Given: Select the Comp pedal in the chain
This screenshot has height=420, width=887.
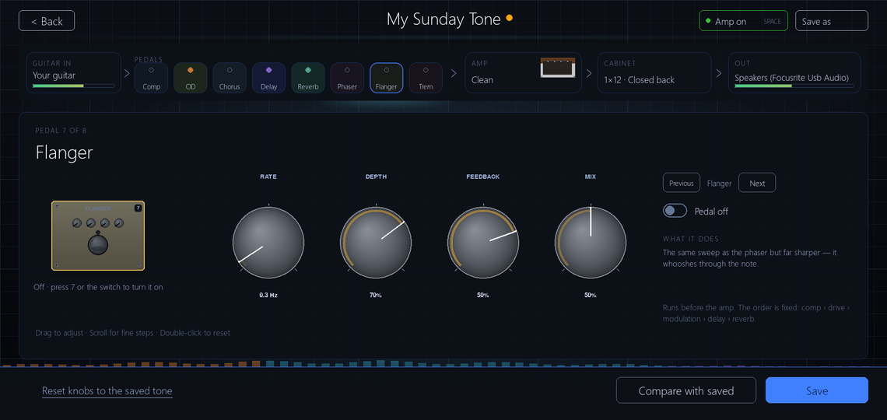Looking at the screenshot, I should pyautogui.click(x=151, y=78).
